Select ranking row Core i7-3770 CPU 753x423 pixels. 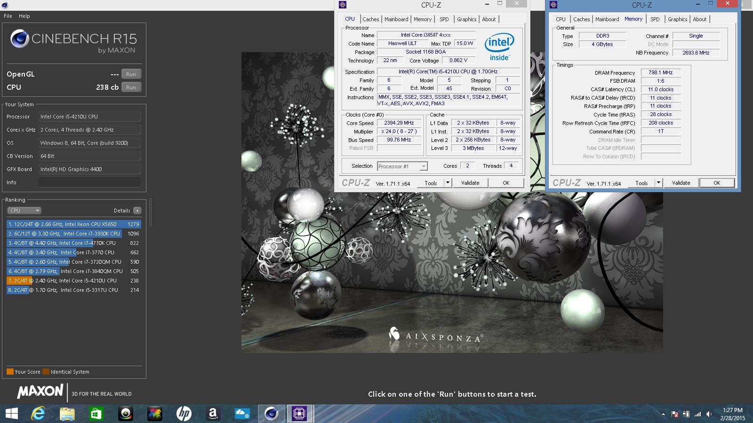74,252
